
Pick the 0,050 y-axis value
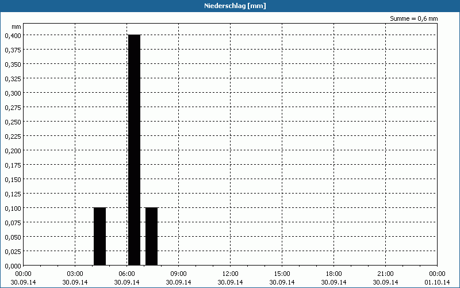tap(13, 237)
